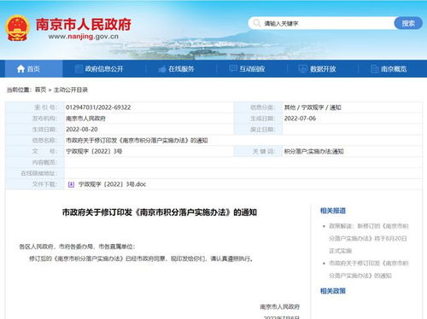Image resolution: width=427 pixels, height=319 pixels.
Task: Open the 互动回应 menu item
Action: pos(252,69)
